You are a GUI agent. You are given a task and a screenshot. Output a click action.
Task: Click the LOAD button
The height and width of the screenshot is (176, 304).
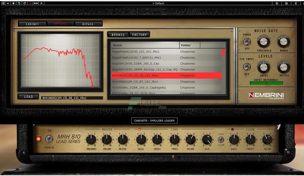coord(28,96)
